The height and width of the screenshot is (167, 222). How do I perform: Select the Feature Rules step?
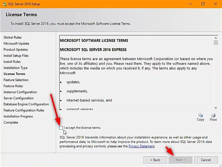tap(13, 86)
